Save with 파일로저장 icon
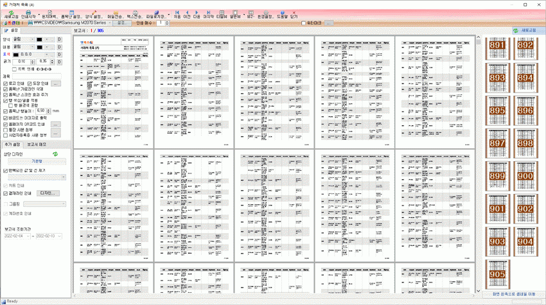The height and width of the screenshot is (305, 546). [156, 15]
